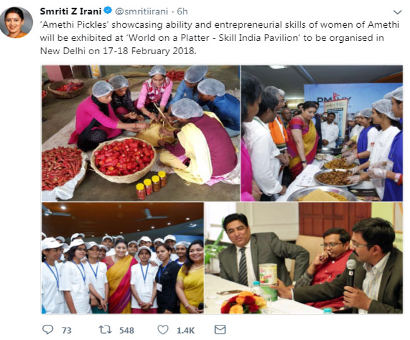Open photo of pavilion food stall visit
410x340 pixels.
coord(322,133)
